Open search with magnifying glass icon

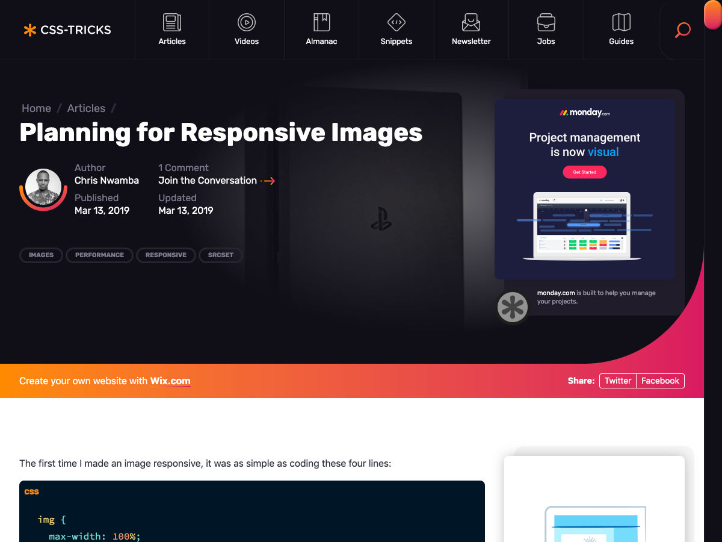point(682,30)
